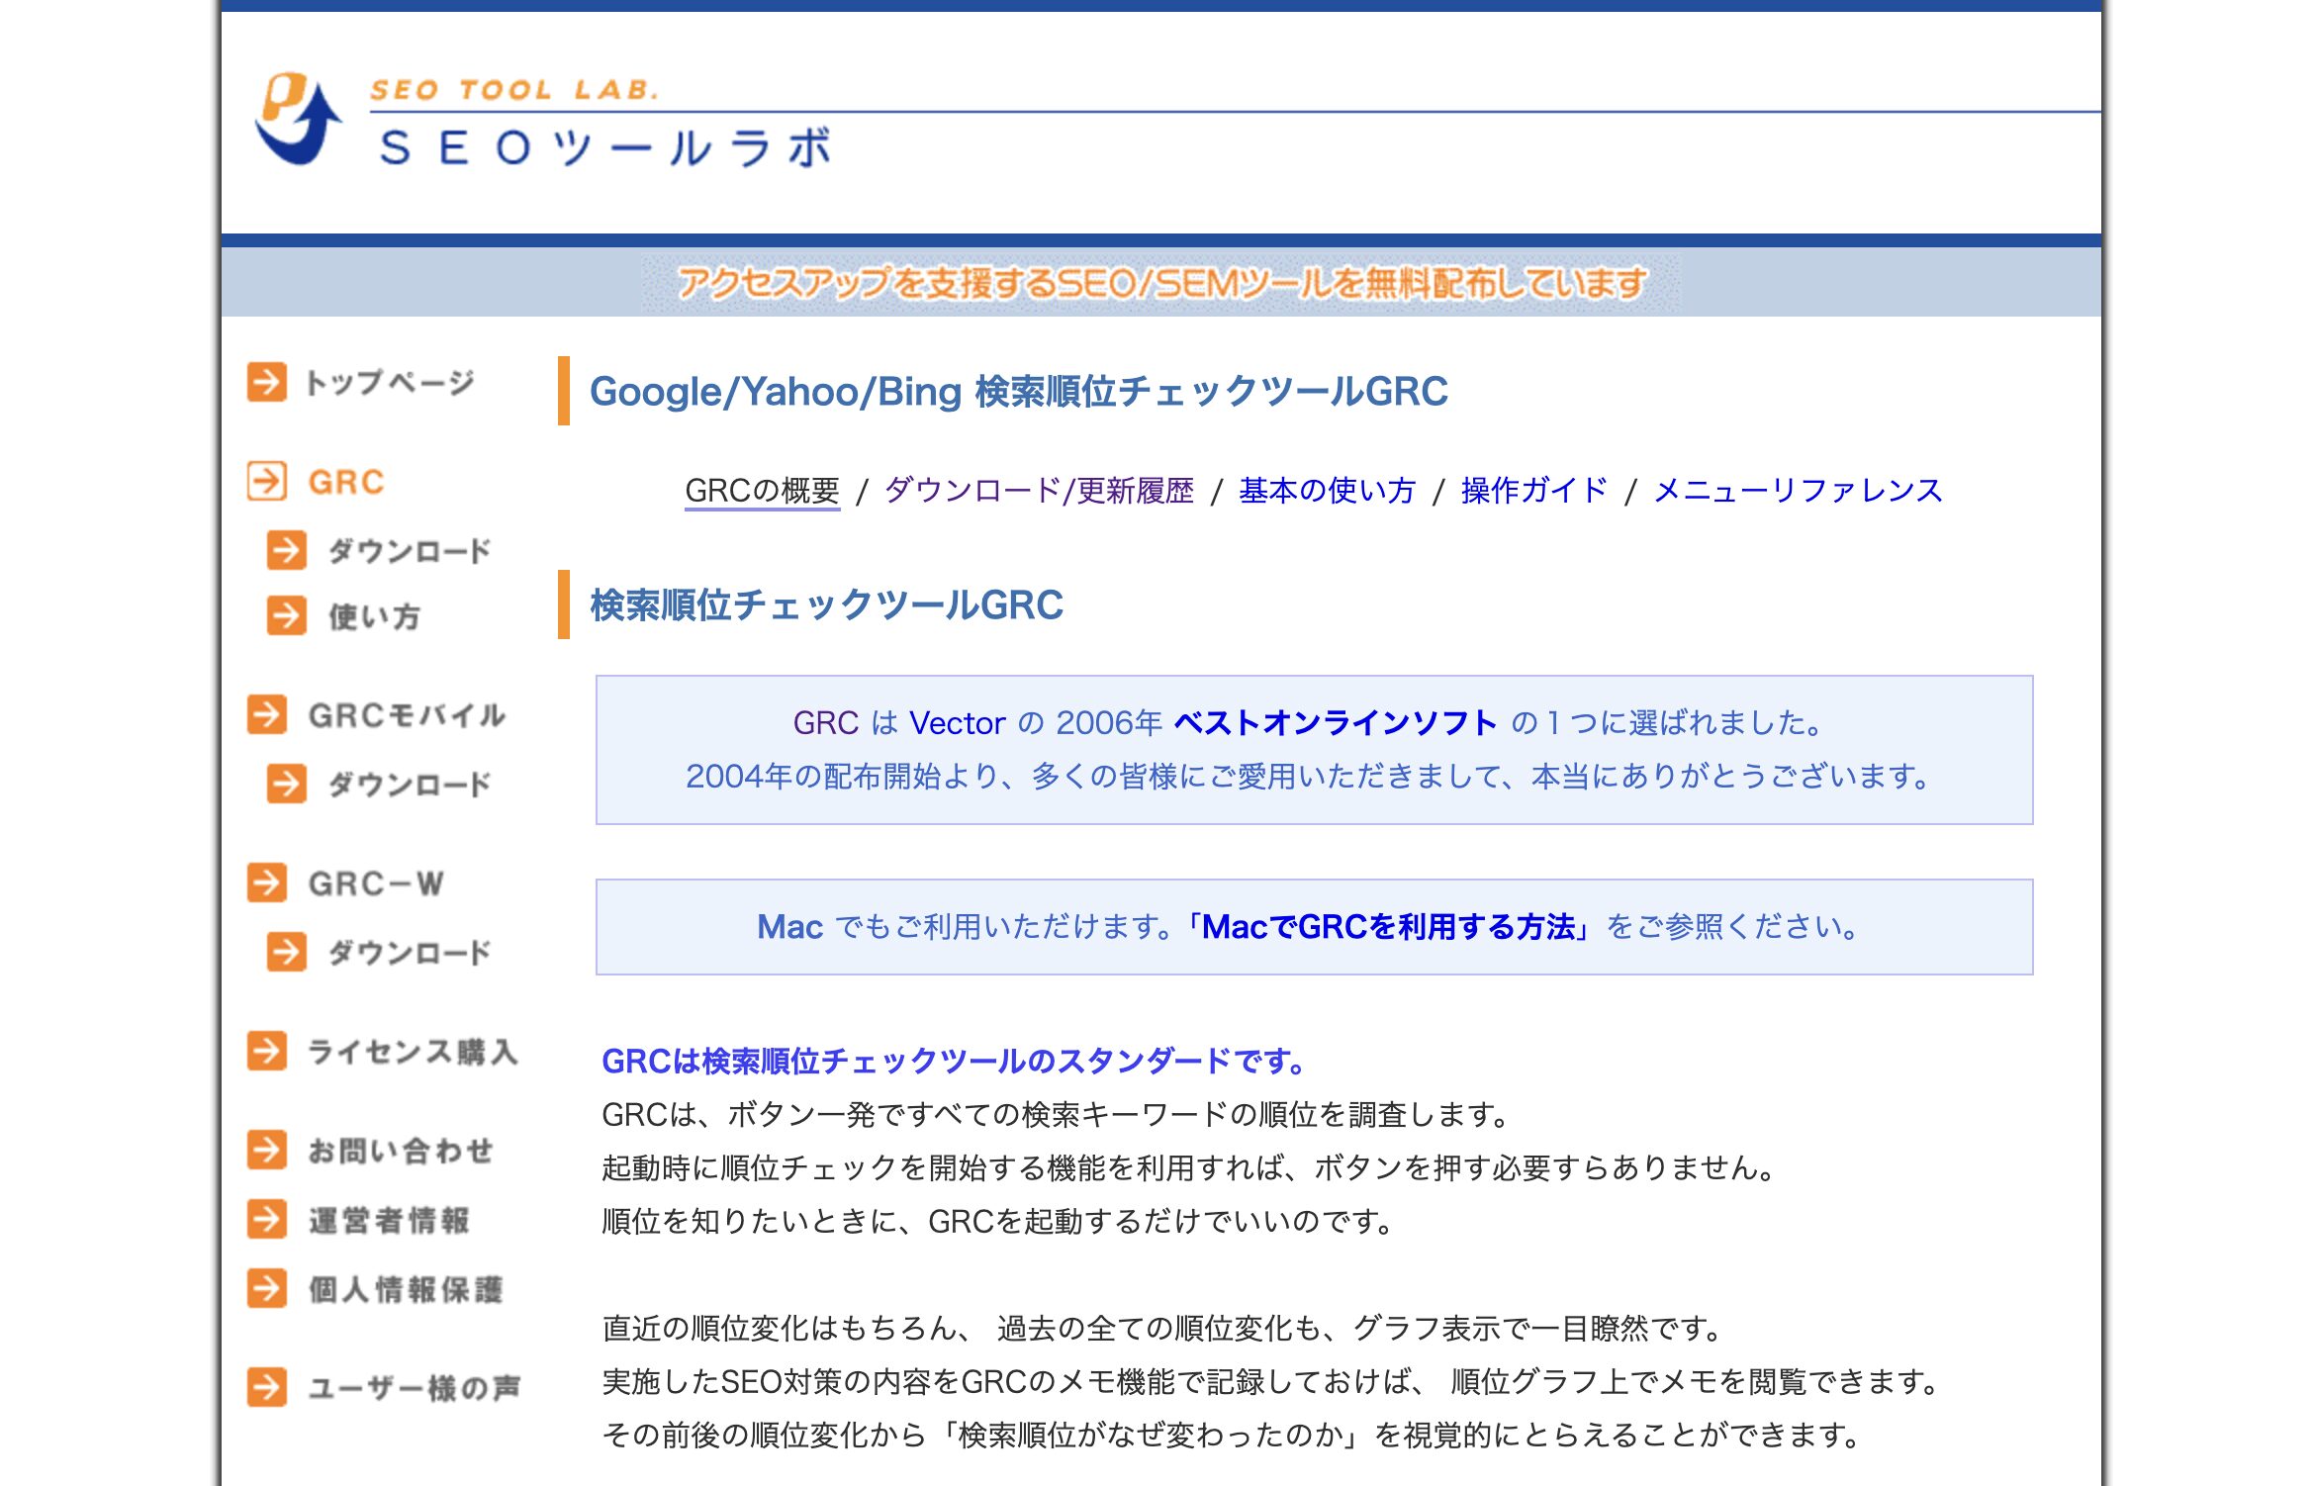Click the arrow icon beside ライセンス購入

(x=267, y=1051)
